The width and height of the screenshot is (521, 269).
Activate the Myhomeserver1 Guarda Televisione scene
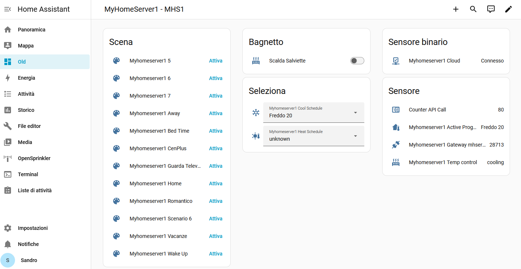click(x=216, y=166)
